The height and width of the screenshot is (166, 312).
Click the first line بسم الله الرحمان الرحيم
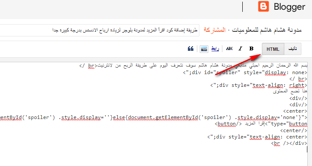click(x=193, y=66)
